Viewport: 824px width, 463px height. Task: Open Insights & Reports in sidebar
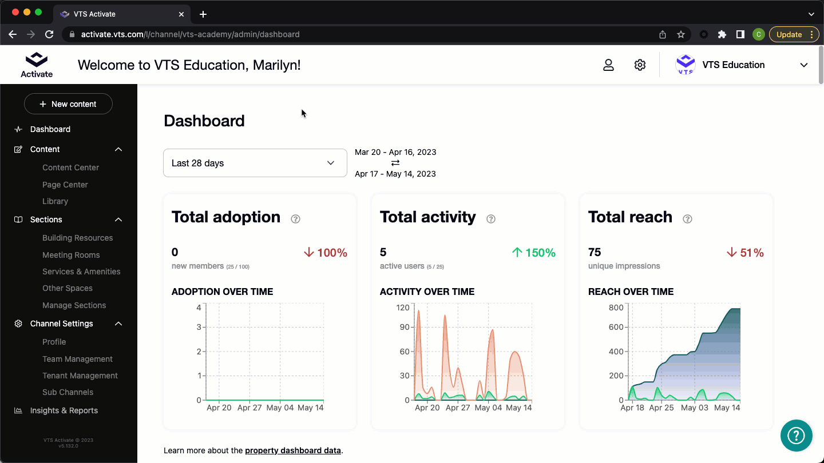tap(64, 410)
